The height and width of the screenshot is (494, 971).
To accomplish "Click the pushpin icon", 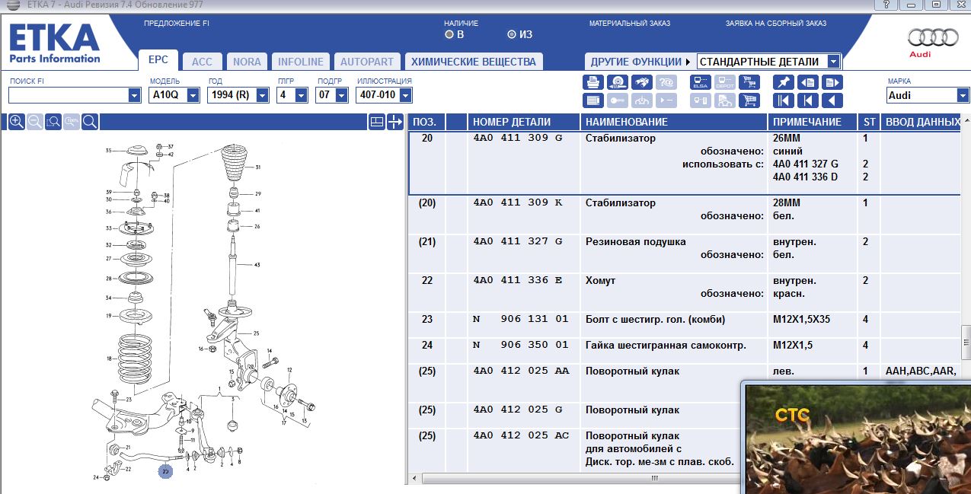I will coord(783,82).
